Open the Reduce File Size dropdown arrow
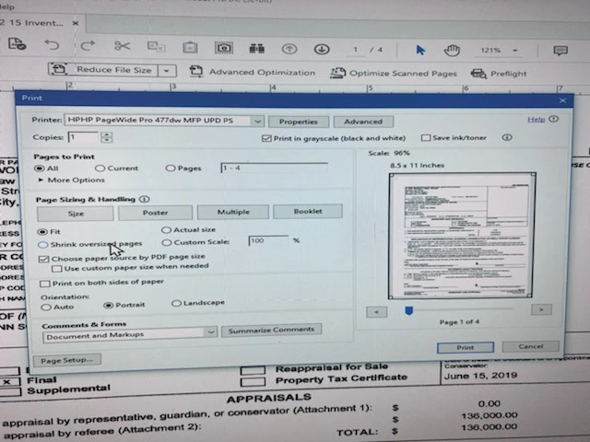The height and width of the screenshot is (442, 590). click(167, 71)
